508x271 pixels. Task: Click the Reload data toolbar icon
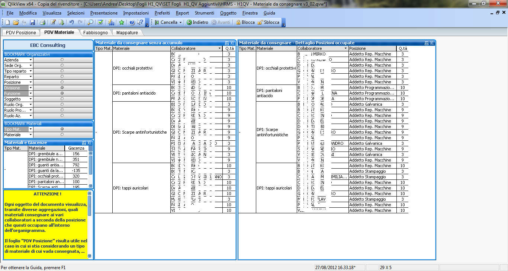(61, 22)
